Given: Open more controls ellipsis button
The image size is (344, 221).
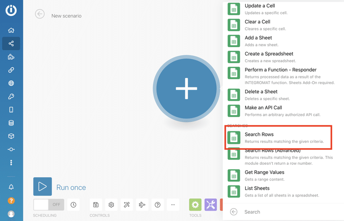Looking at the screenshot, I should pos(173,205).
